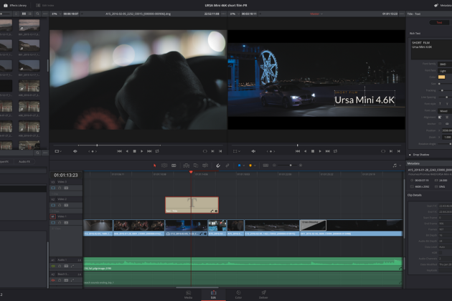Jump to first frame in source viewer
The image size is (452, 301).
[x=119, y=151]
